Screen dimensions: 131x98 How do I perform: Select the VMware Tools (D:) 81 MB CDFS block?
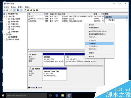(55, 74)
